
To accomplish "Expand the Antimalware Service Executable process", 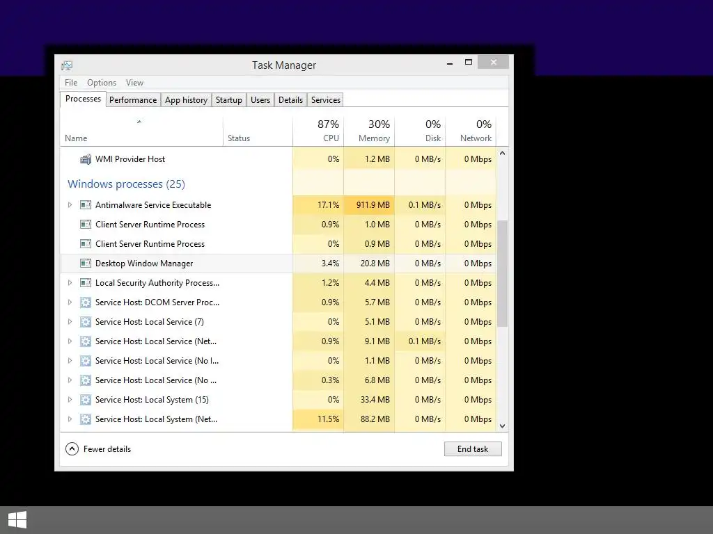I will 70,205.
